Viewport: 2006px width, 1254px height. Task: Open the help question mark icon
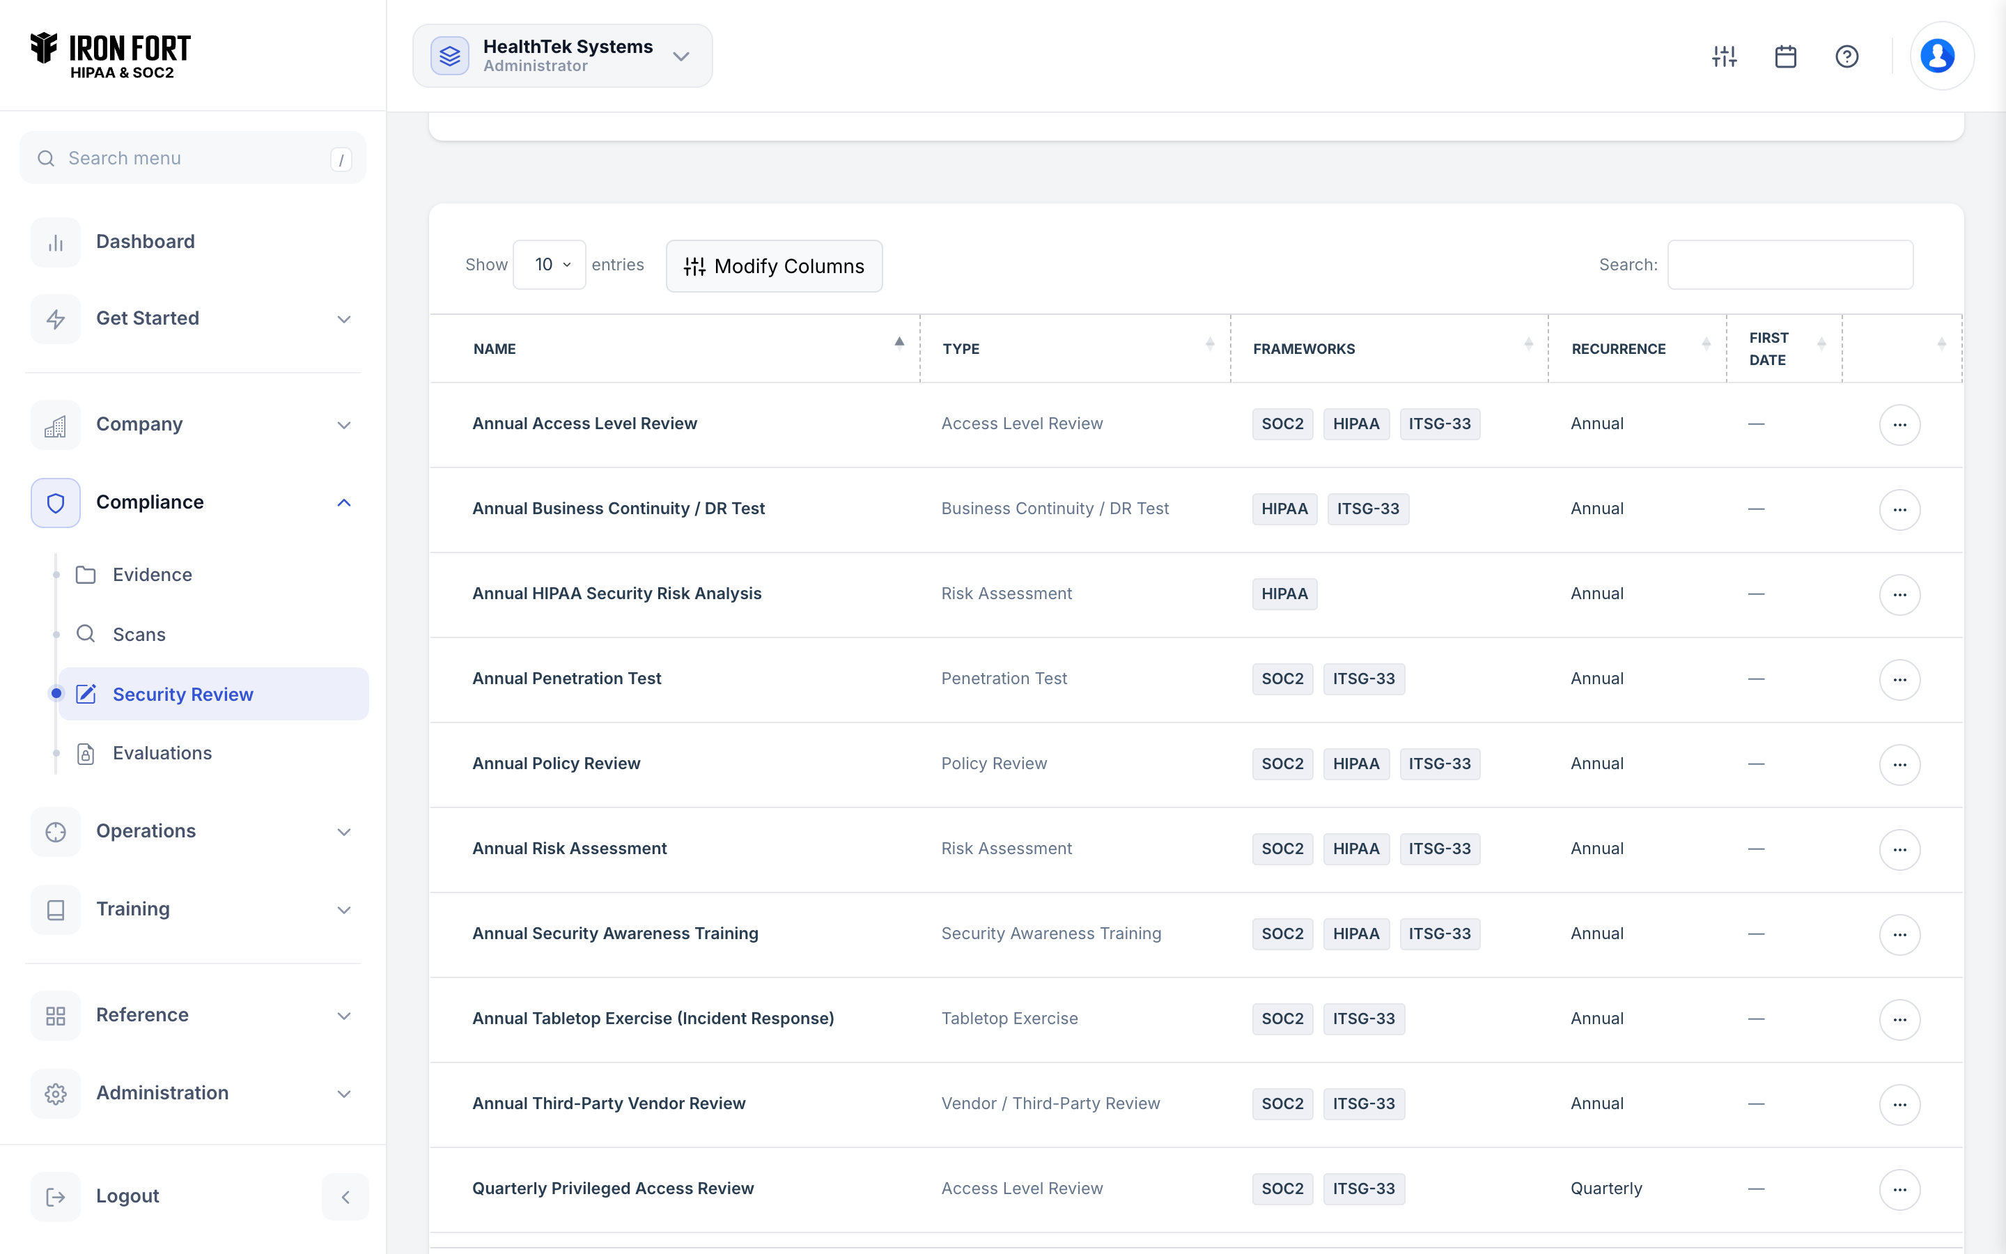pos(1847,56)
